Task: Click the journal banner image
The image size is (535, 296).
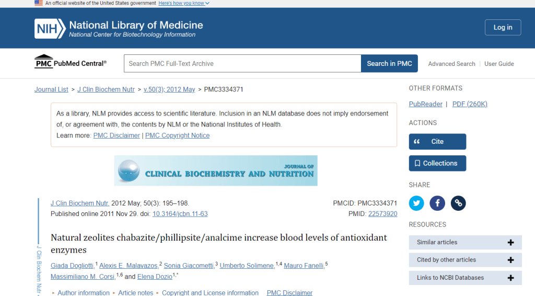Action: 216,170
